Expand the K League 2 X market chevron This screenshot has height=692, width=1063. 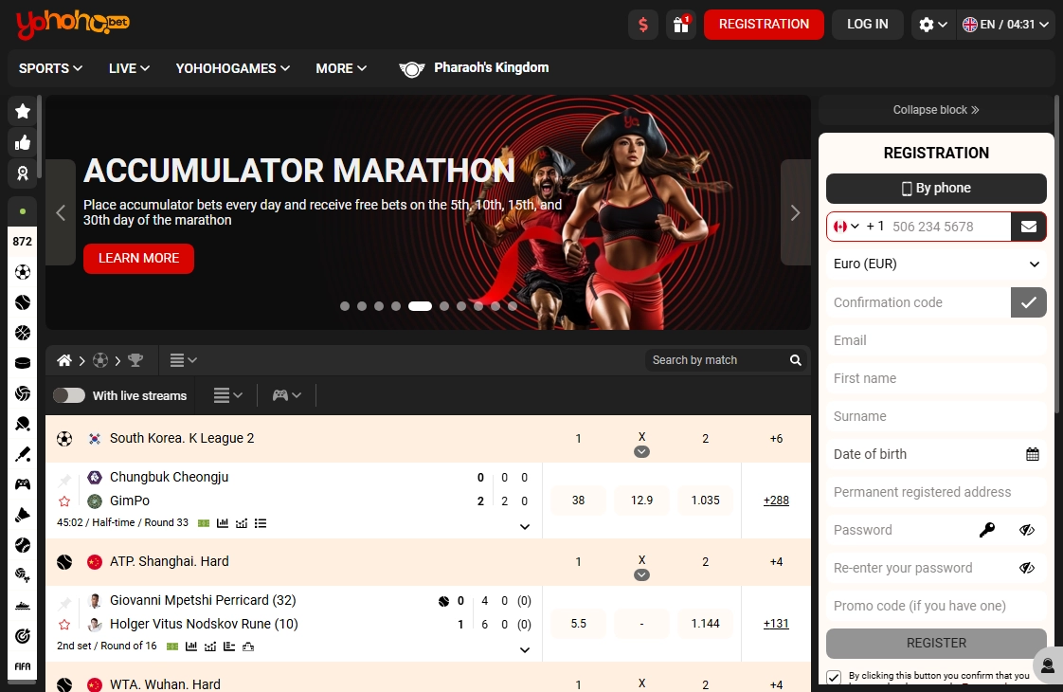641,452
